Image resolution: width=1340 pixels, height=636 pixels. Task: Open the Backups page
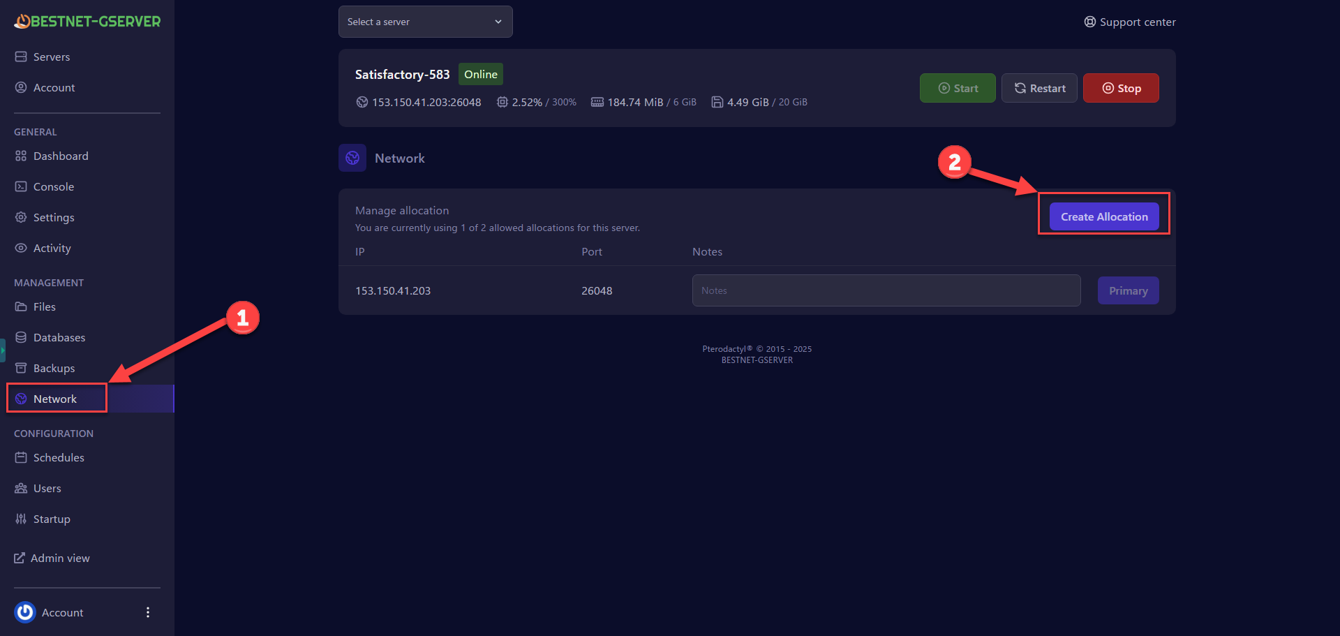click(x=54, y=368)
